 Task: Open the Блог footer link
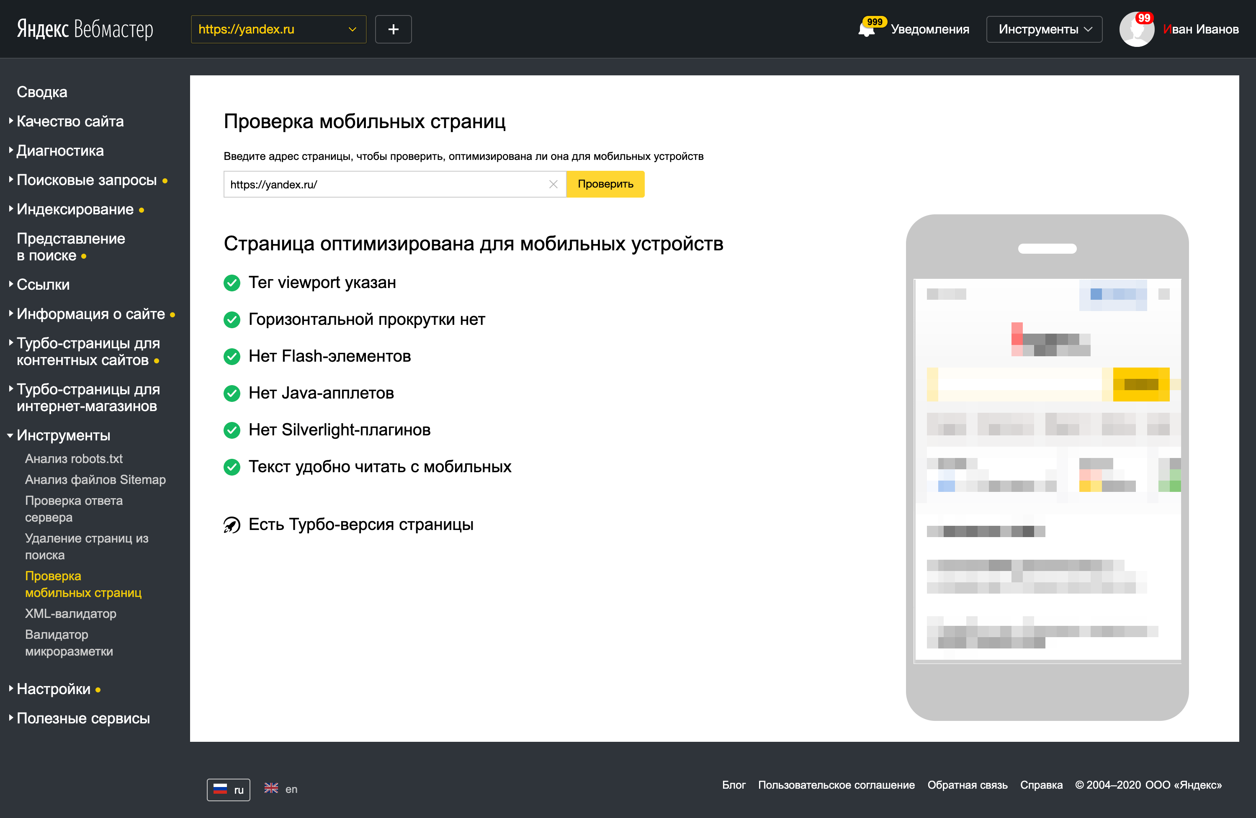click(734, 785)
